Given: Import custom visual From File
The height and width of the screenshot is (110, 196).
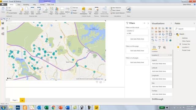Looking at the screenshot, I should (90, 11).
